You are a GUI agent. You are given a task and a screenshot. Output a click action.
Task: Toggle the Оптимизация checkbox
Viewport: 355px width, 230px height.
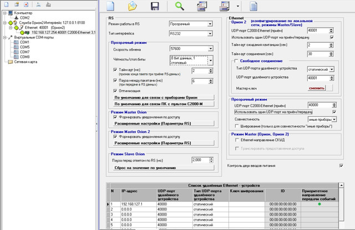[115, 91]
